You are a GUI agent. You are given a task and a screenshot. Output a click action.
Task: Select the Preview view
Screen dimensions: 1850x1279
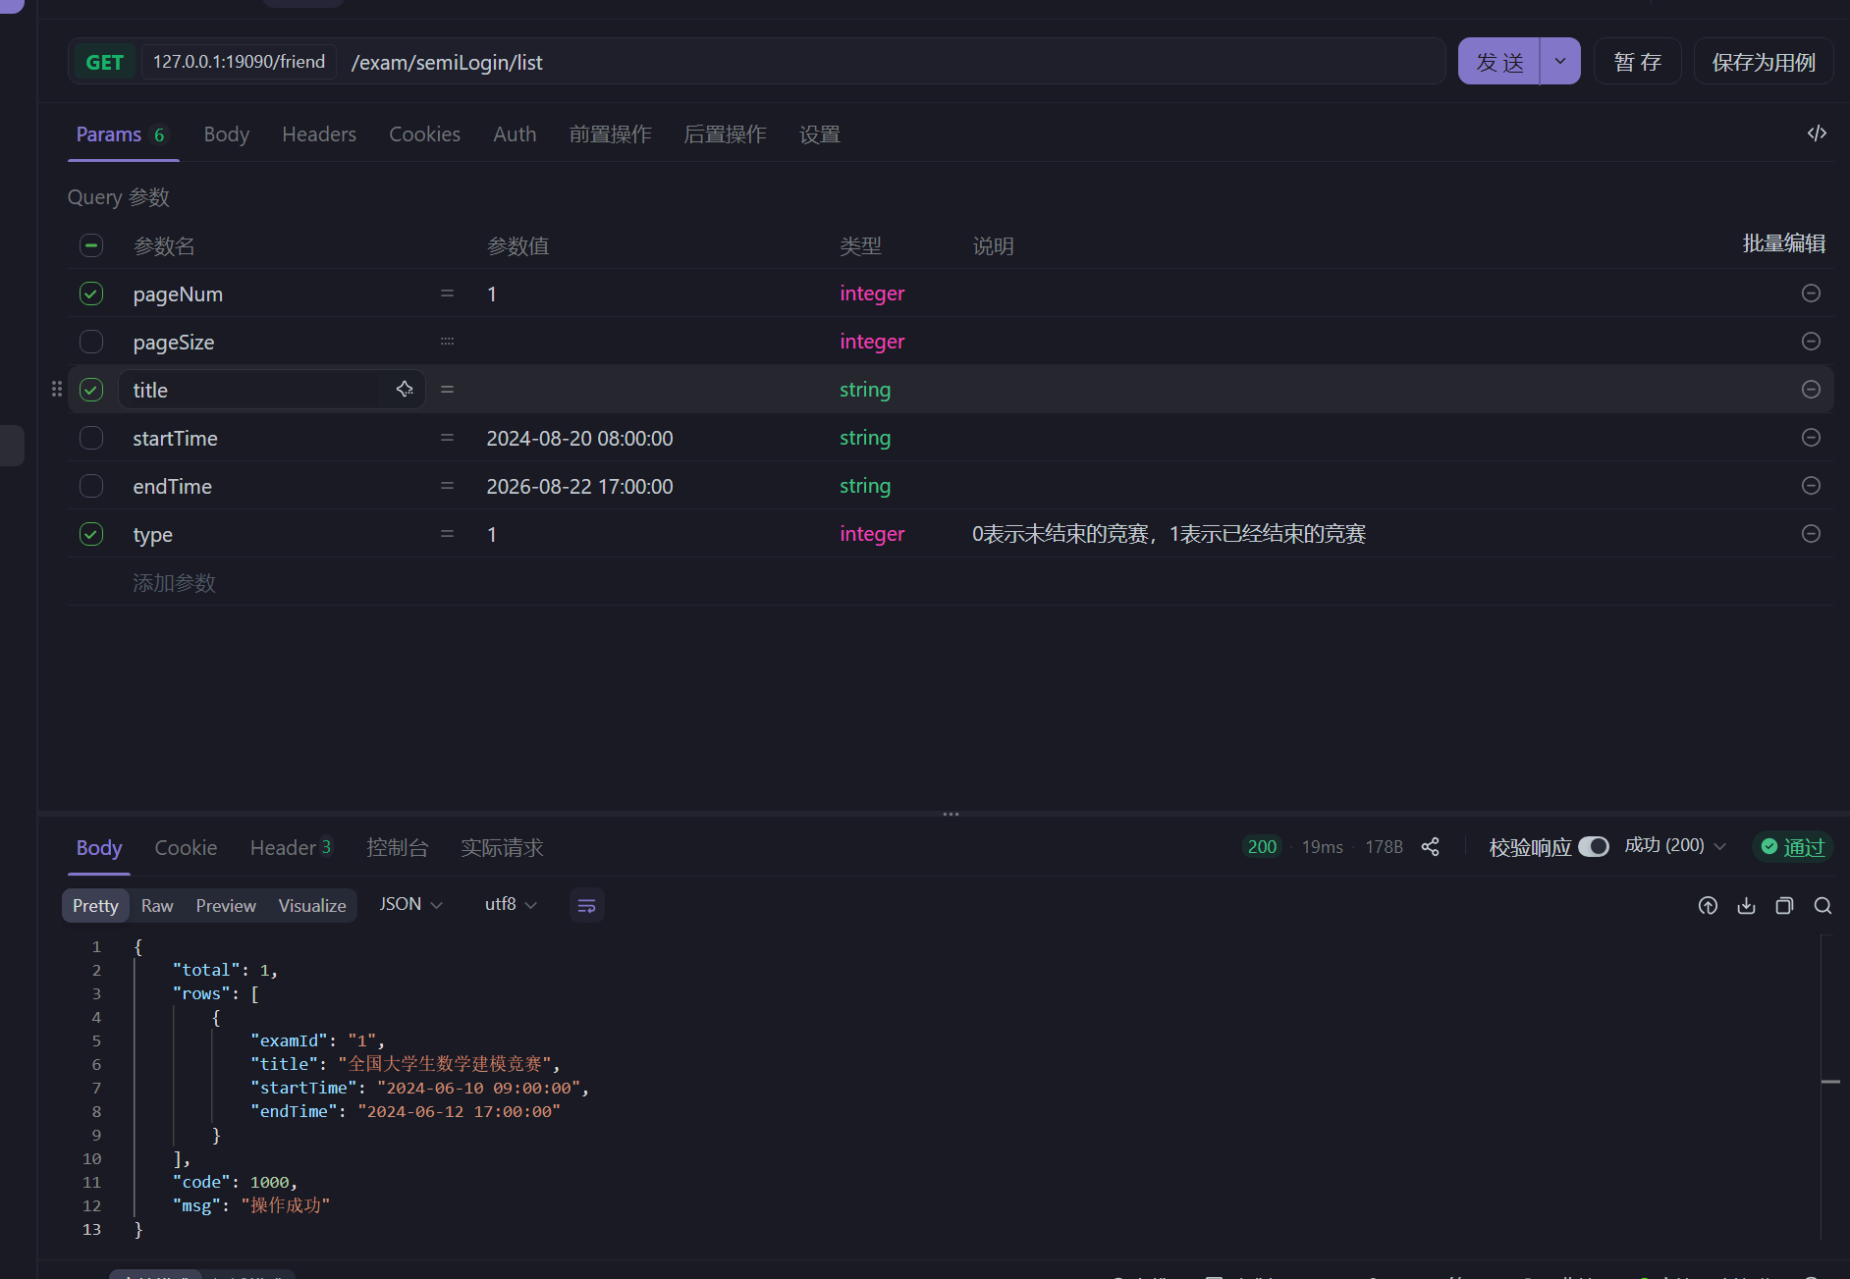[x=226, y=905]
